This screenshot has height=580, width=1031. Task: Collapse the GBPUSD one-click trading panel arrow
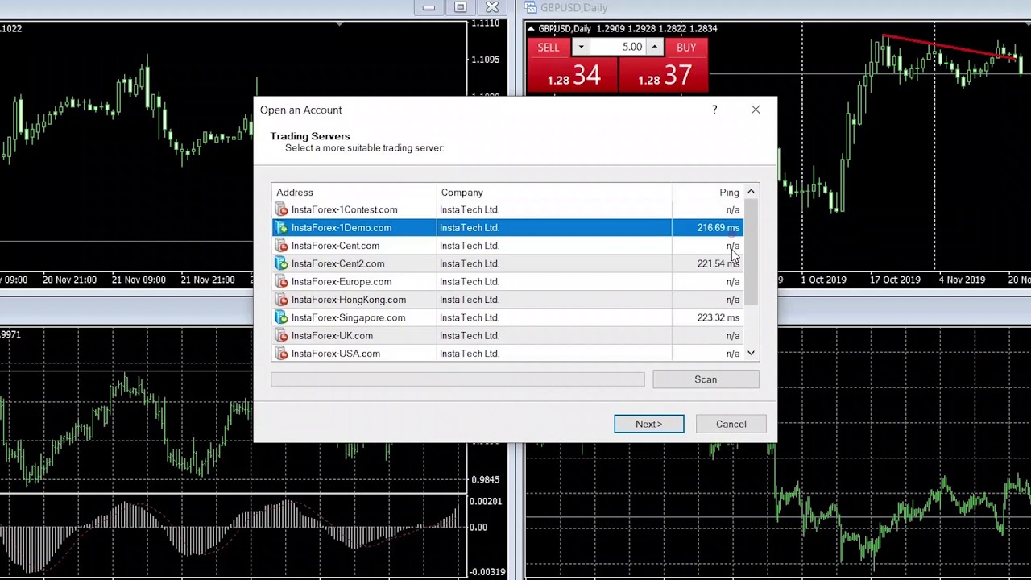[532, 29]
